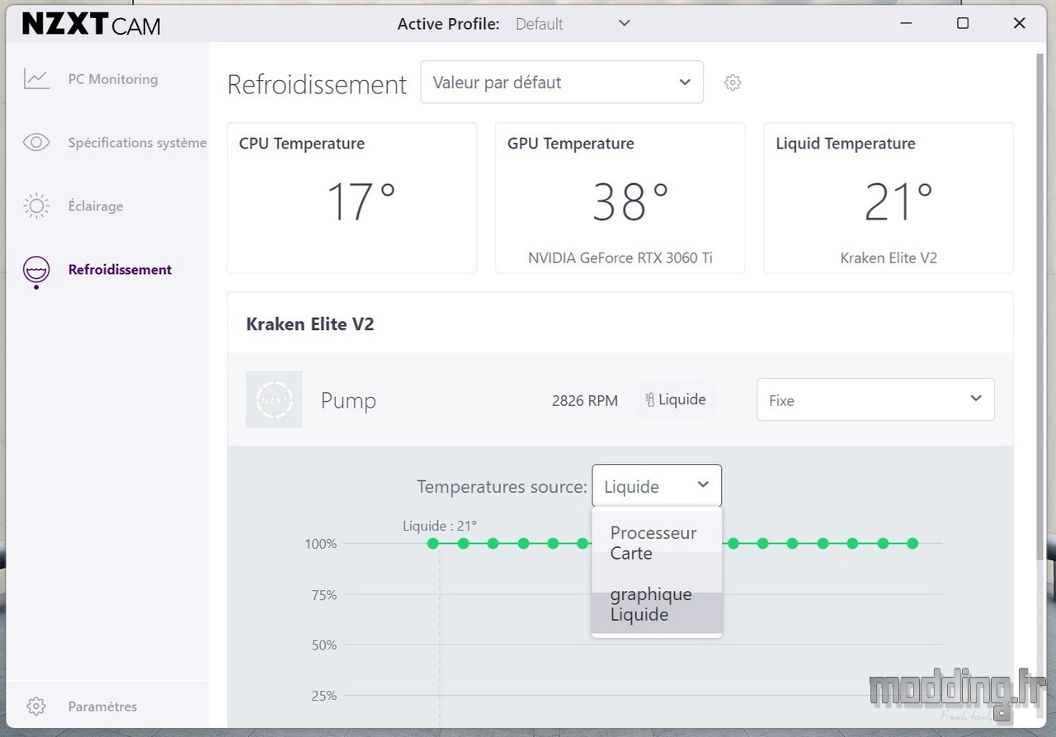Click the CPU Temperature 17° card
The image size is (1056, 737).
point(351,198)
